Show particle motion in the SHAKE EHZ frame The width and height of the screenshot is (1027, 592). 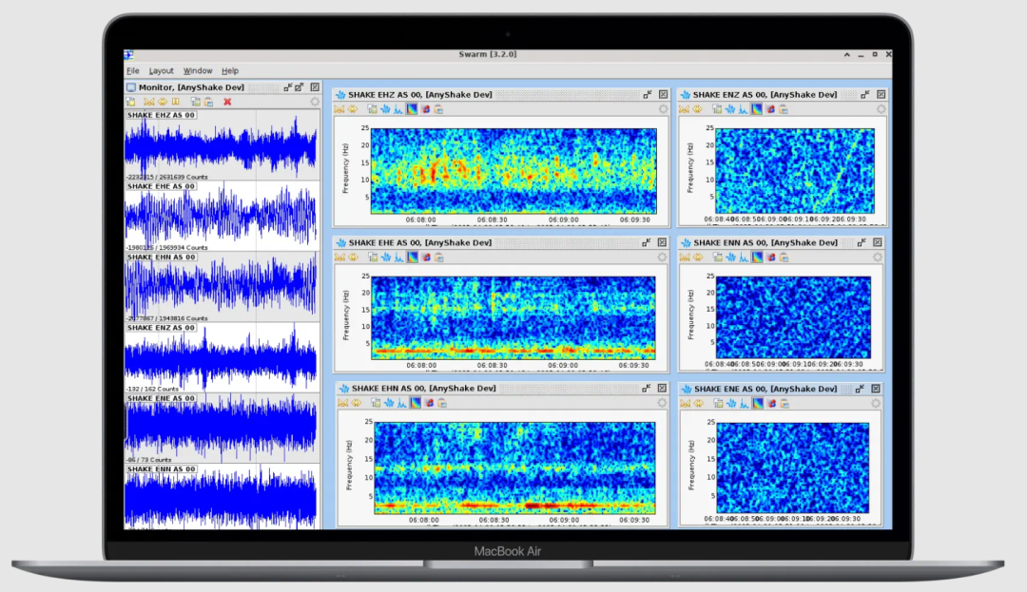coord(426,109)
